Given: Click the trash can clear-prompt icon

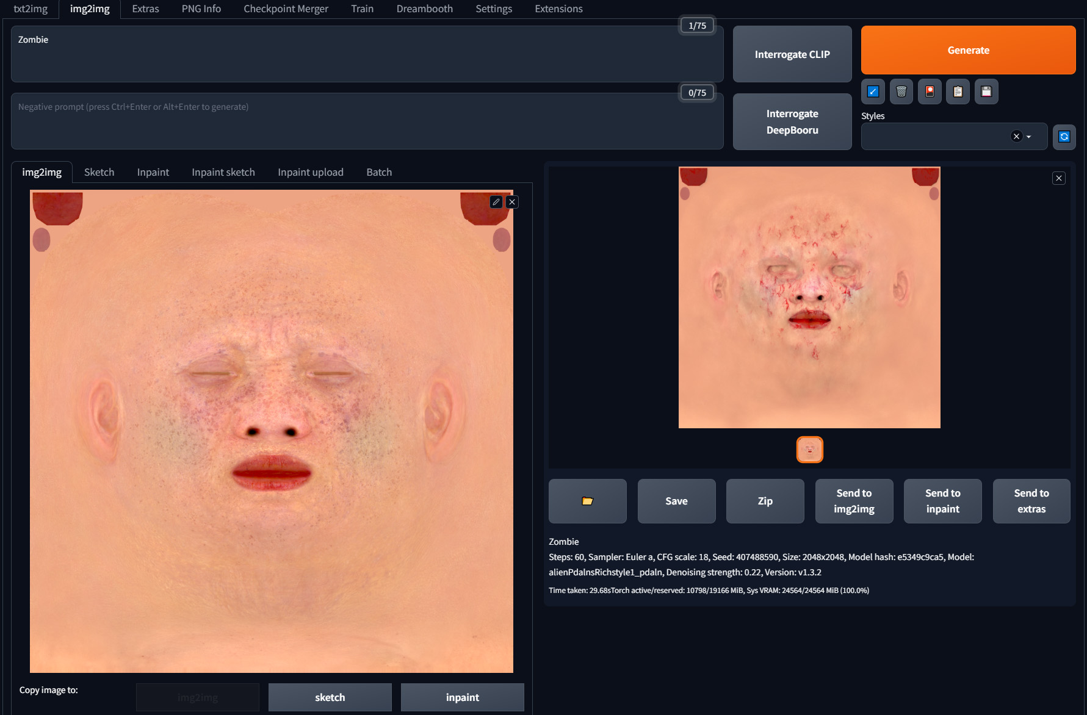Looking at the screenshot, I should [901, 92].
